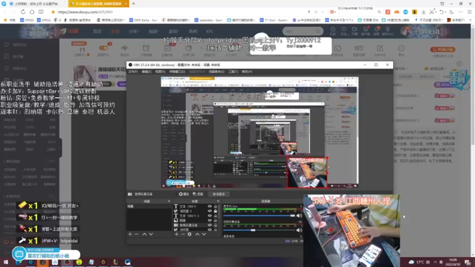Add a new source in OBS sources panel

click(x=176, y=234)
